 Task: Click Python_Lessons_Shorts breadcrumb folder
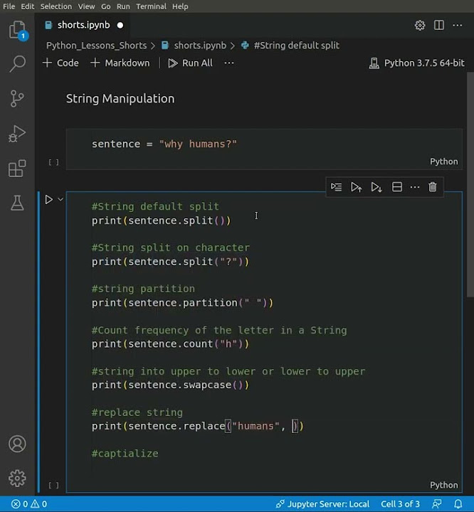(96, 46)
